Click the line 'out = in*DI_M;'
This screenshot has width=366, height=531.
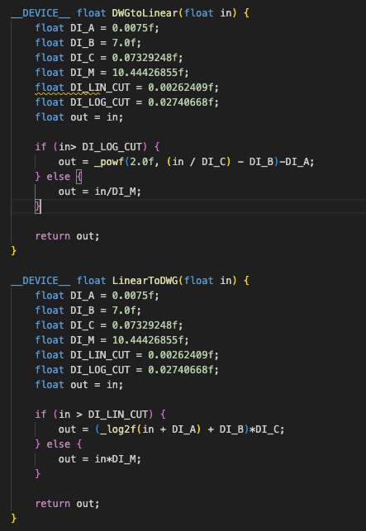coord(100,459)
